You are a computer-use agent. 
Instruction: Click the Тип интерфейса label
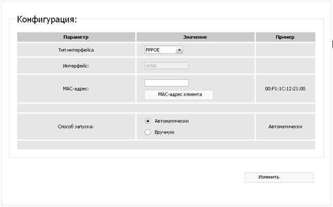coord(76,50)
